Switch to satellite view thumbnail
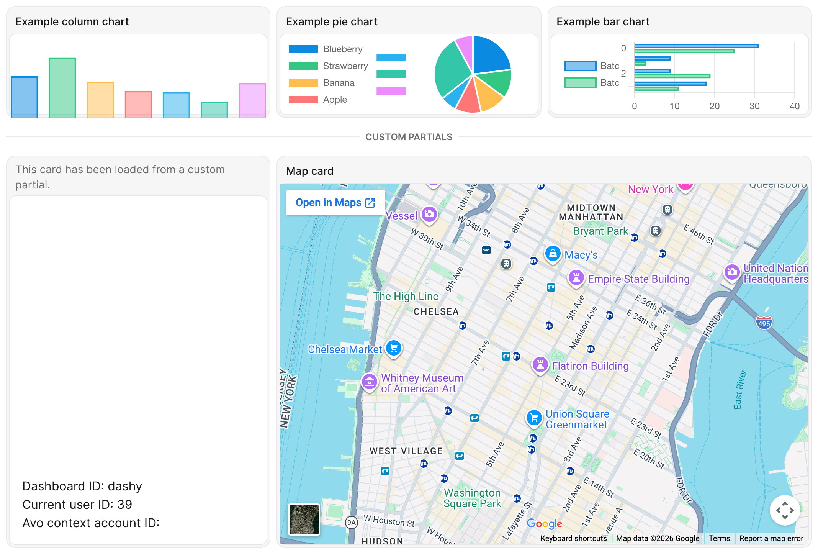This screenshot has height=554, width=818. click(x=304, y=520)
